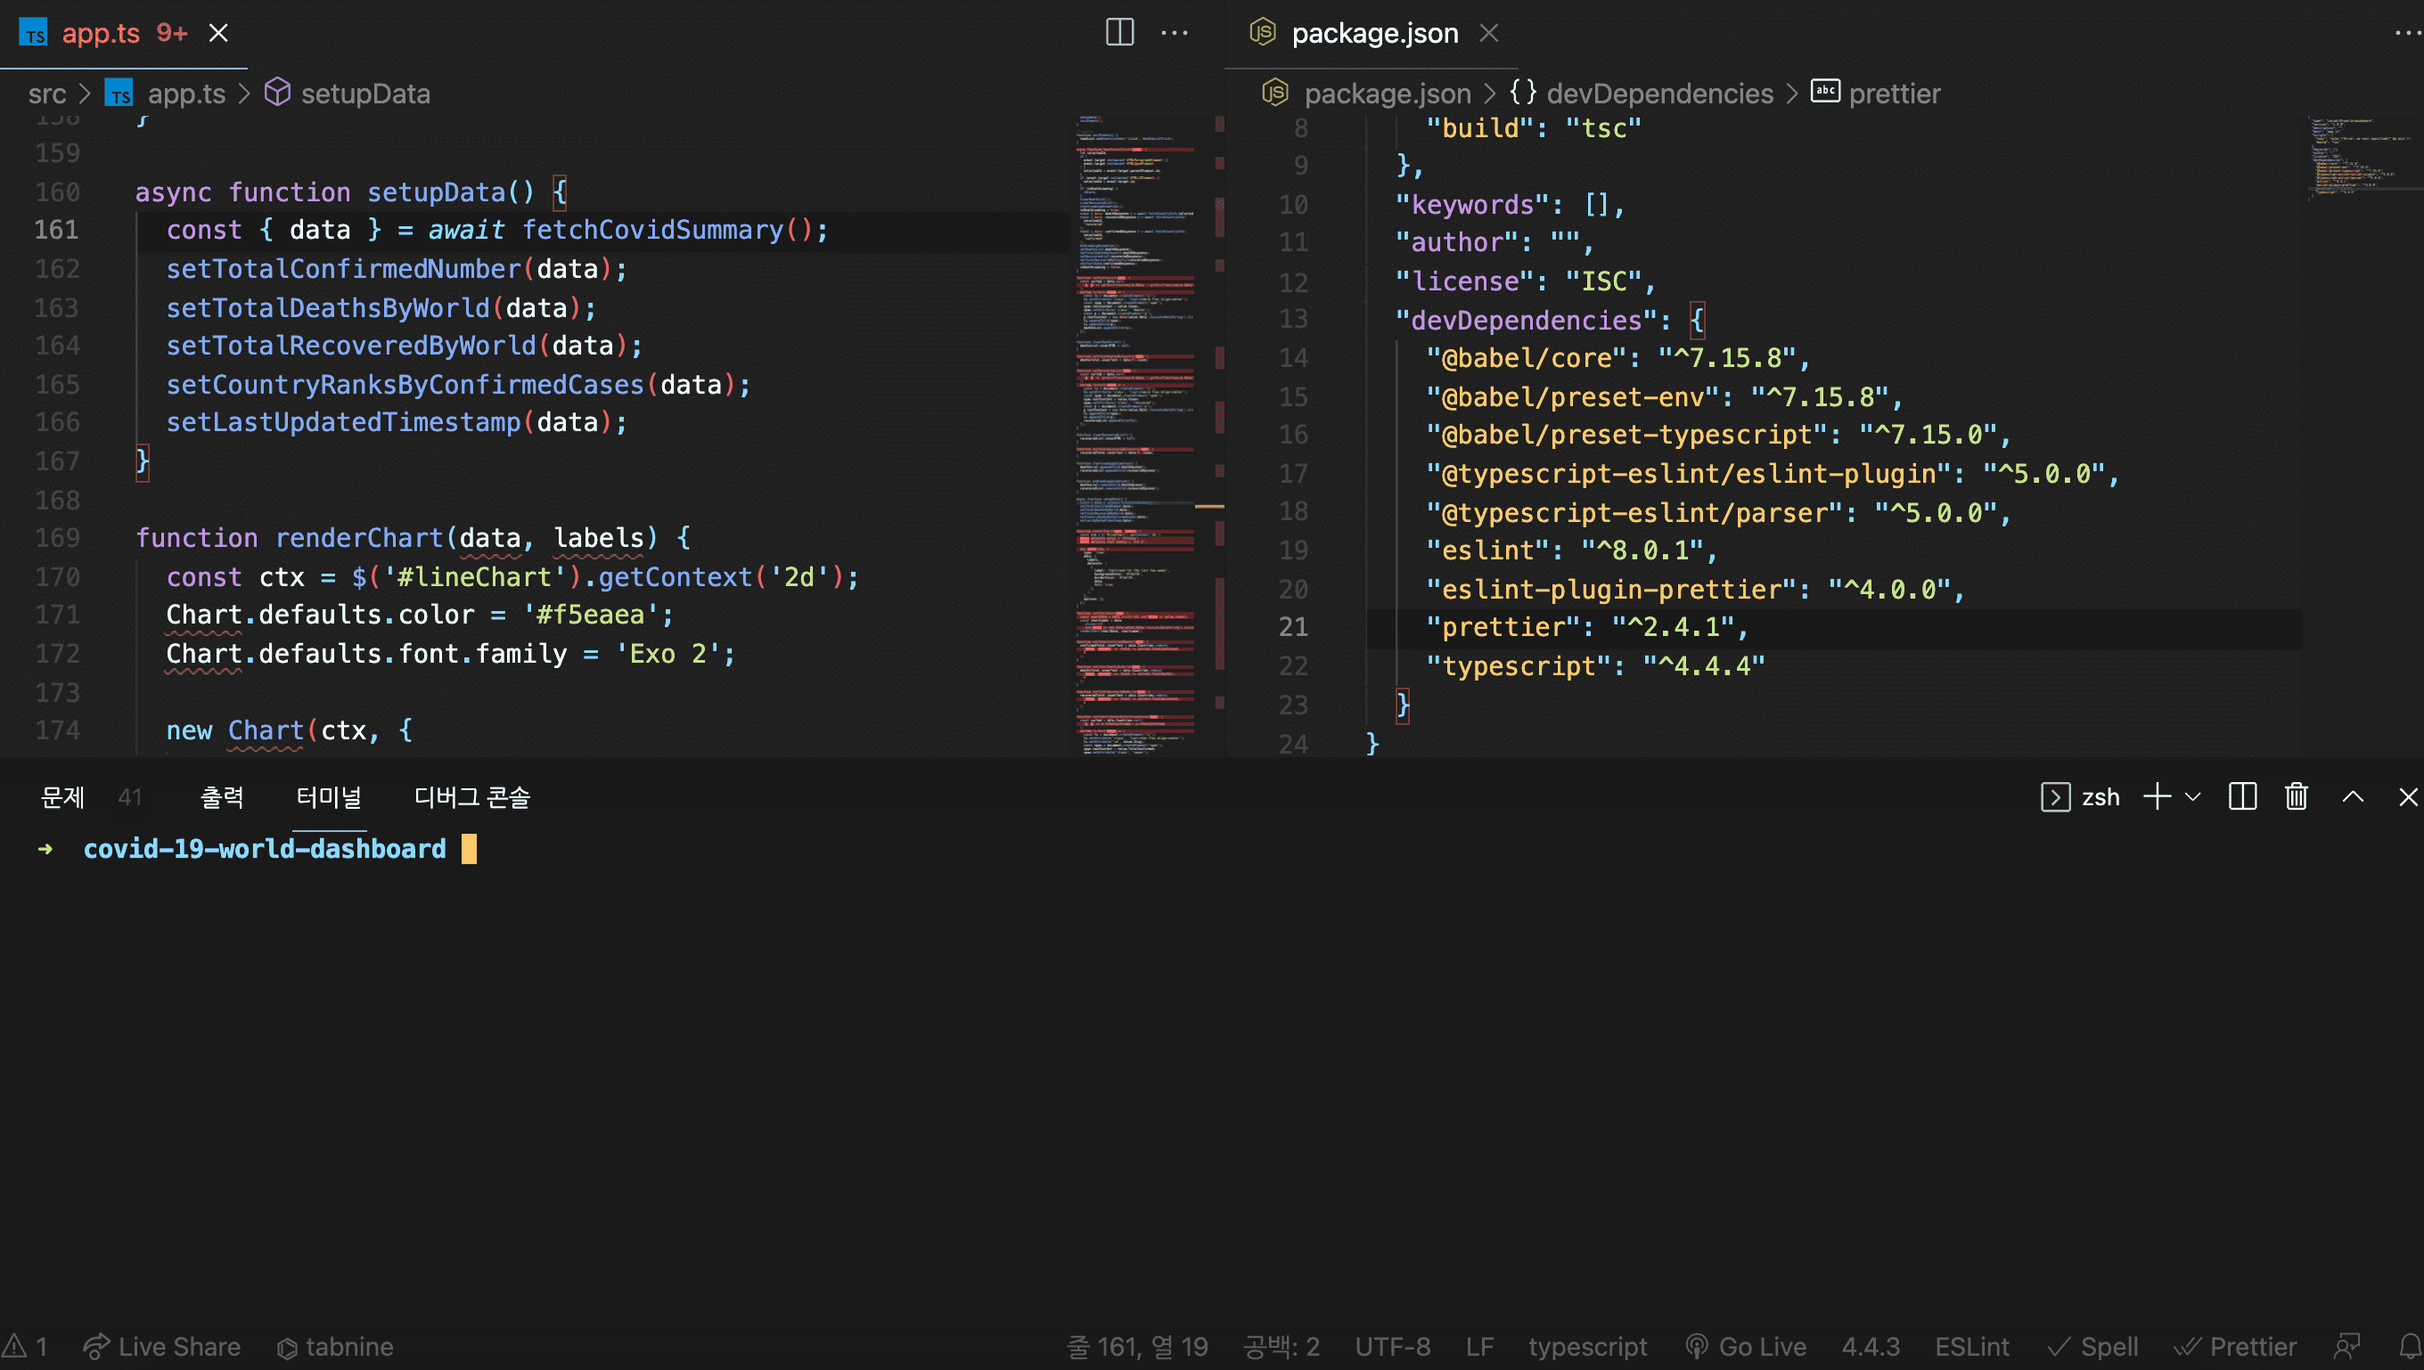Click the fetchCovidSummary call on line 161

(652, 230)
